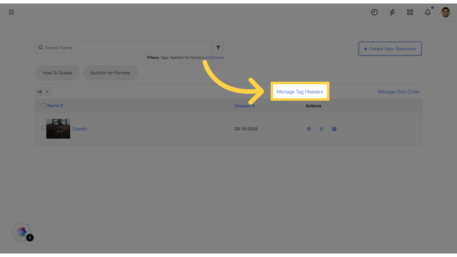457x257 pixels.
Task: Click the lightning bolt quick actions icon
Action: 392,12
